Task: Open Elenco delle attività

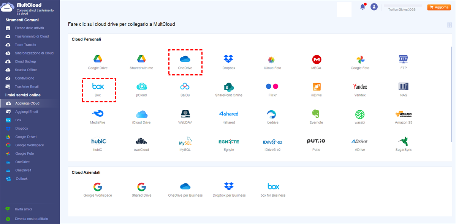Action: [30, 28]
